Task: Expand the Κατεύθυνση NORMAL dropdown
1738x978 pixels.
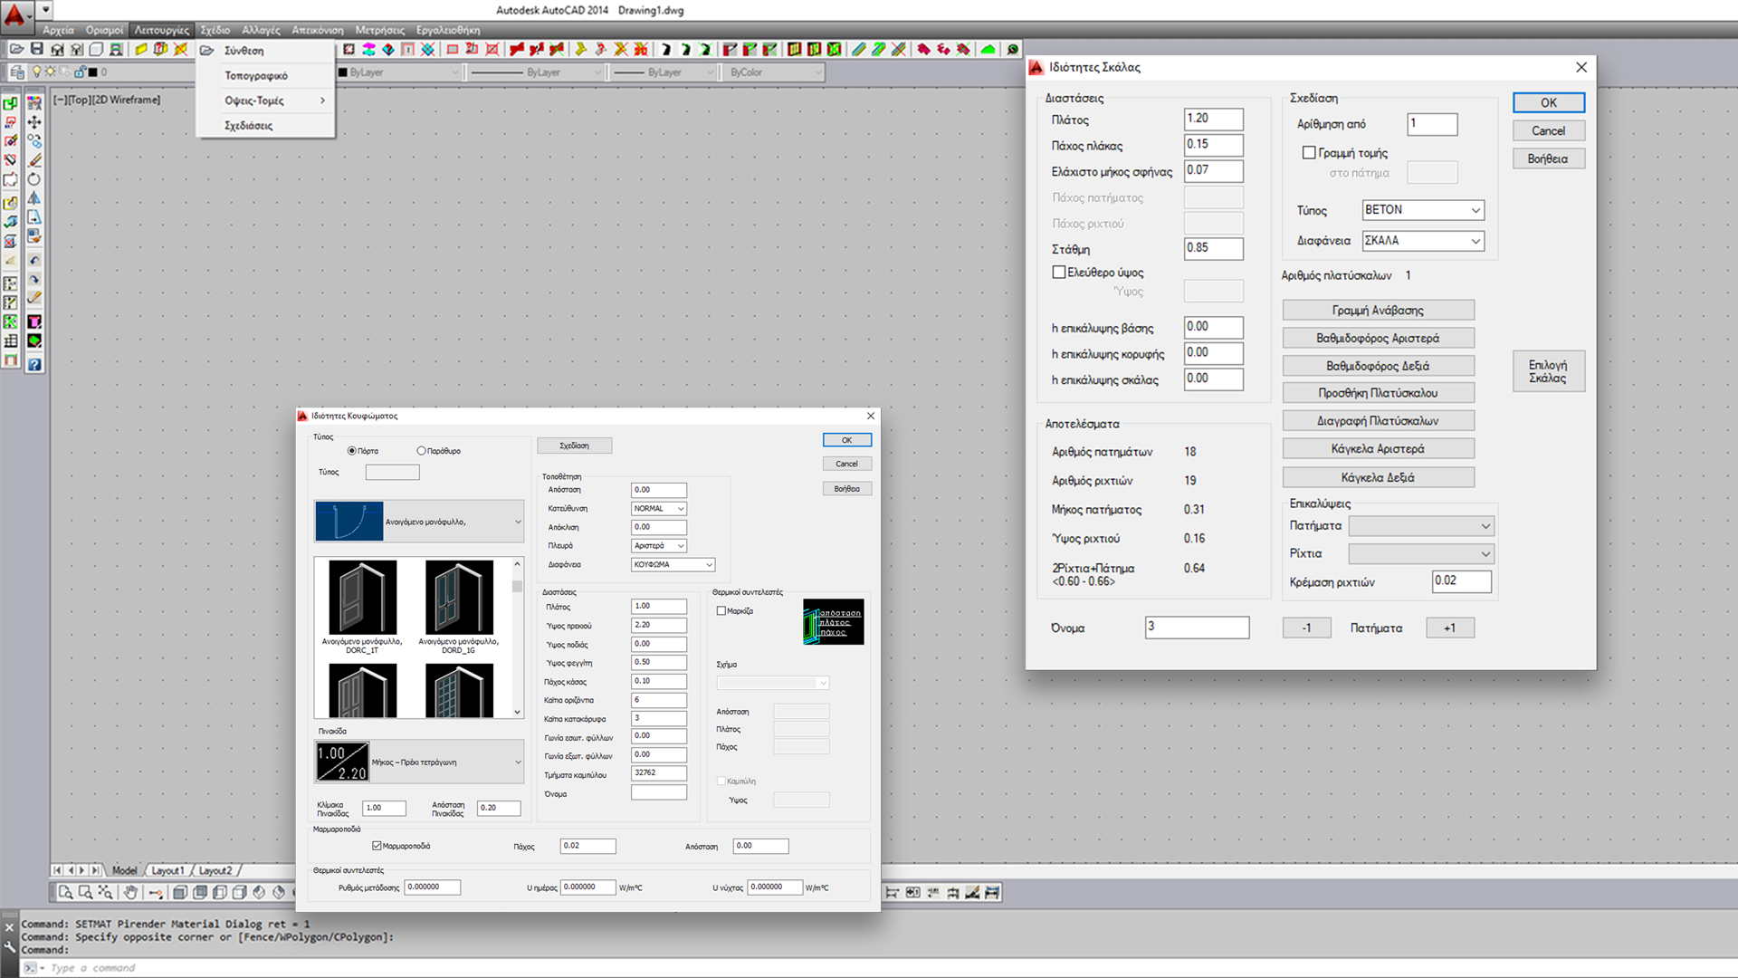Action: point(659,509)
